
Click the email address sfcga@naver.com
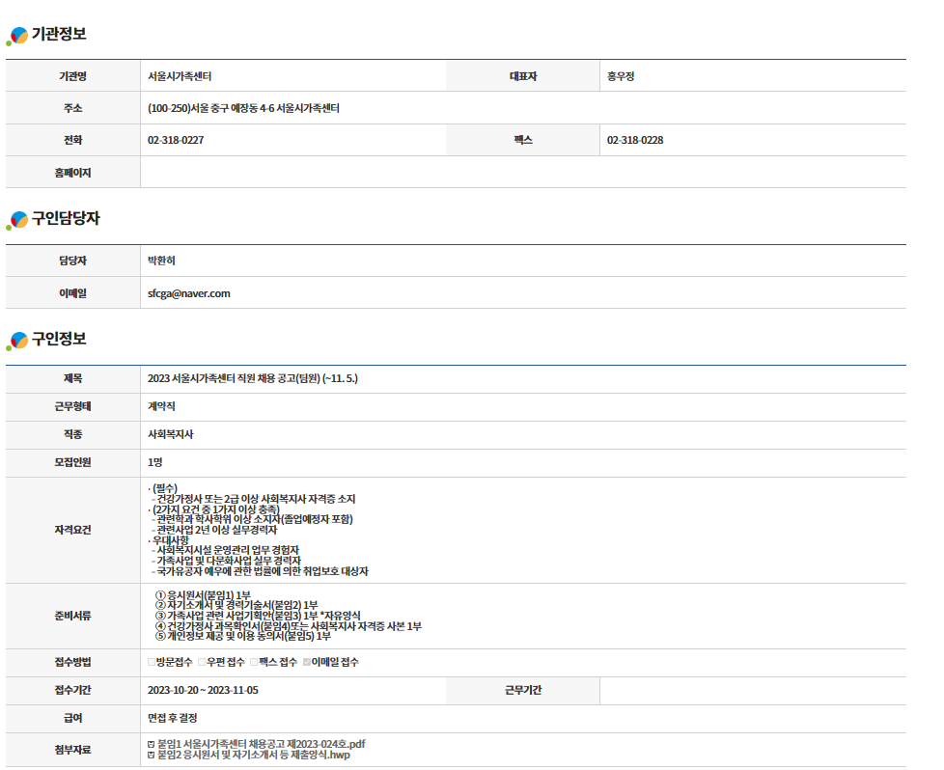click(189, 293)
